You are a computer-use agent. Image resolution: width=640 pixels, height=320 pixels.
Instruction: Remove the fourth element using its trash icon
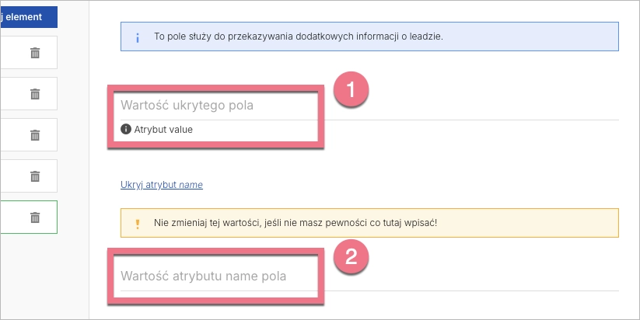click(x=35, y=176)
